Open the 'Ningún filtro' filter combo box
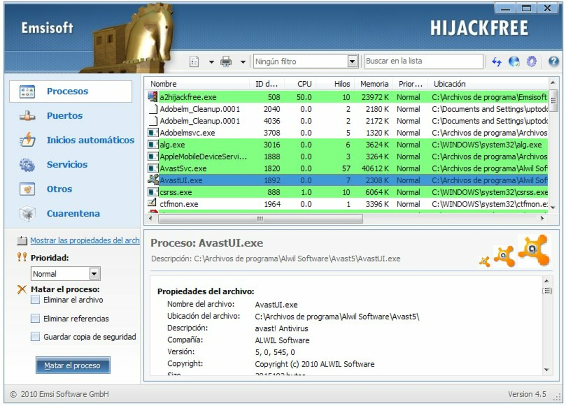The height and width of the screenshot is (406, 566). 306,61
